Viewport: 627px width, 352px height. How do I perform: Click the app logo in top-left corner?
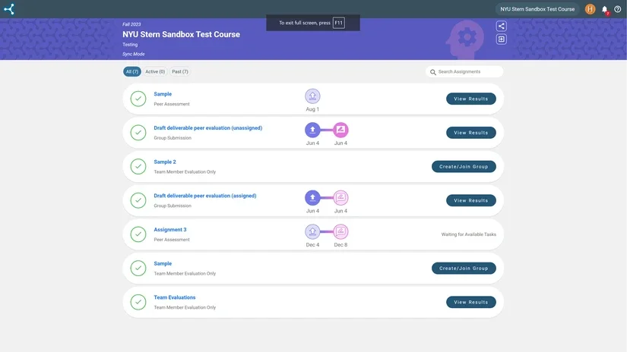point(9,9)
